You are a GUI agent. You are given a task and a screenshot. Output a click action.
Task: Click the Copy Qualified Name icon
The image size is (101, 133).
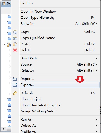(x=15, y=38)
